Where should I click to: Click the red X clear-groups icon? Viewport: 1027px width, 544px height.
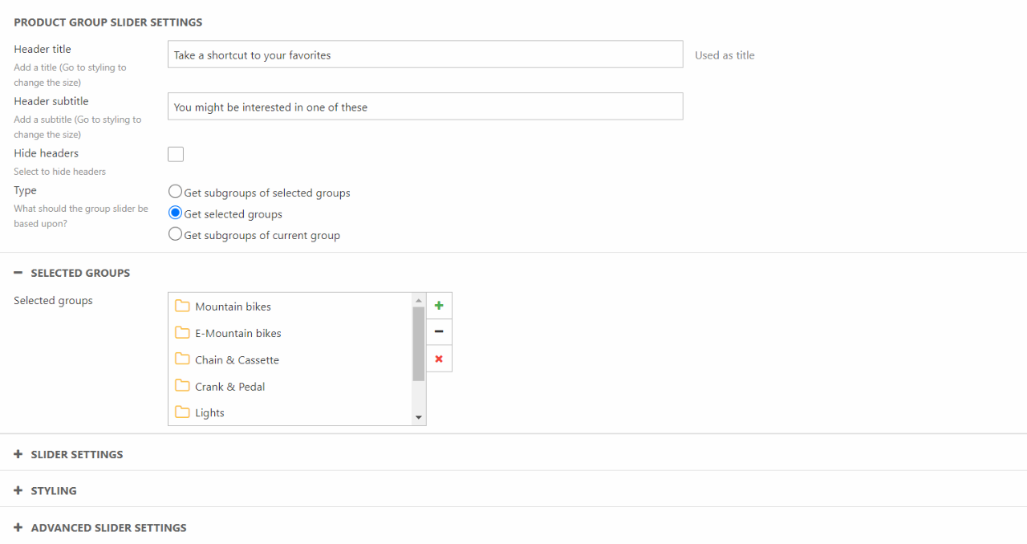point(439,359)
